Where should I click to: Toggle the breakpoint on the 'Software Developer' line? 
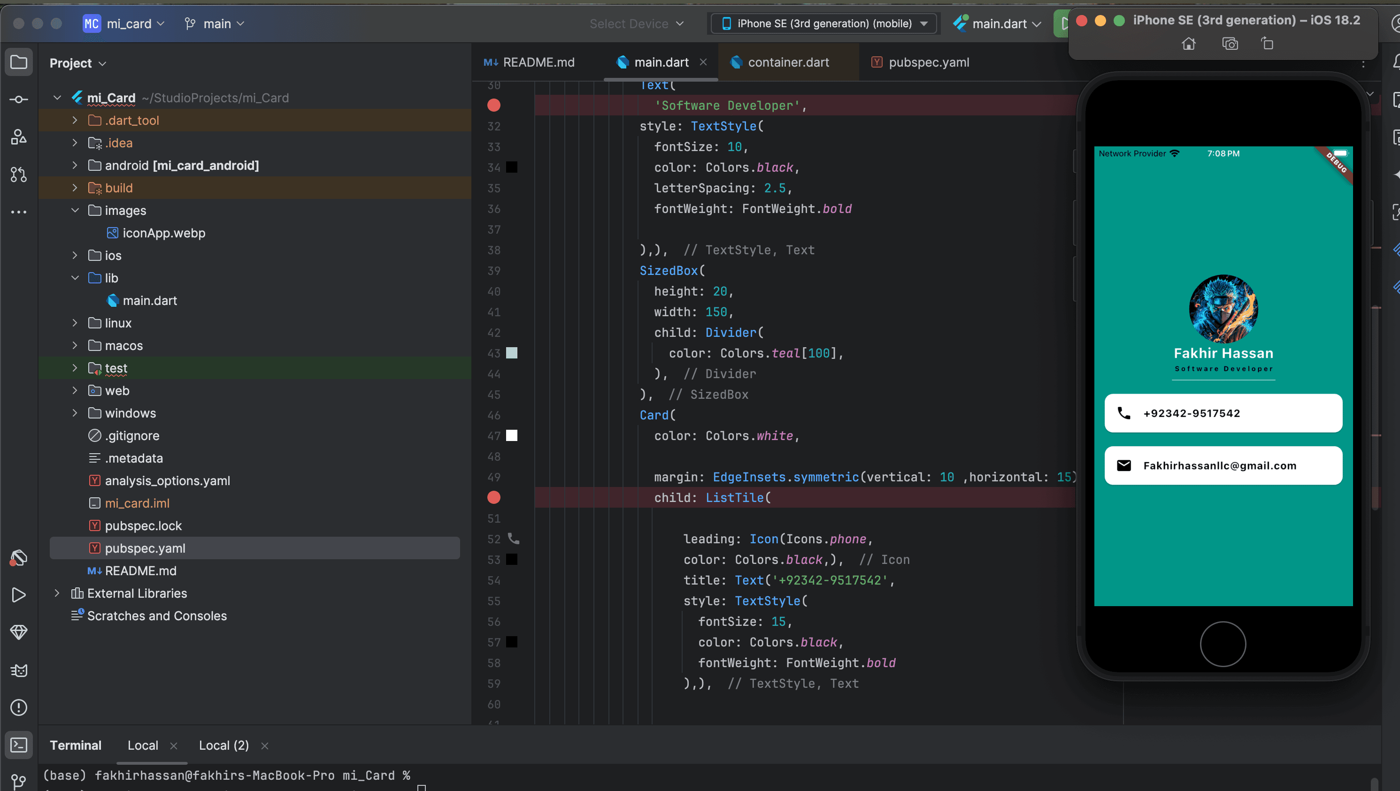click(493, 106)
